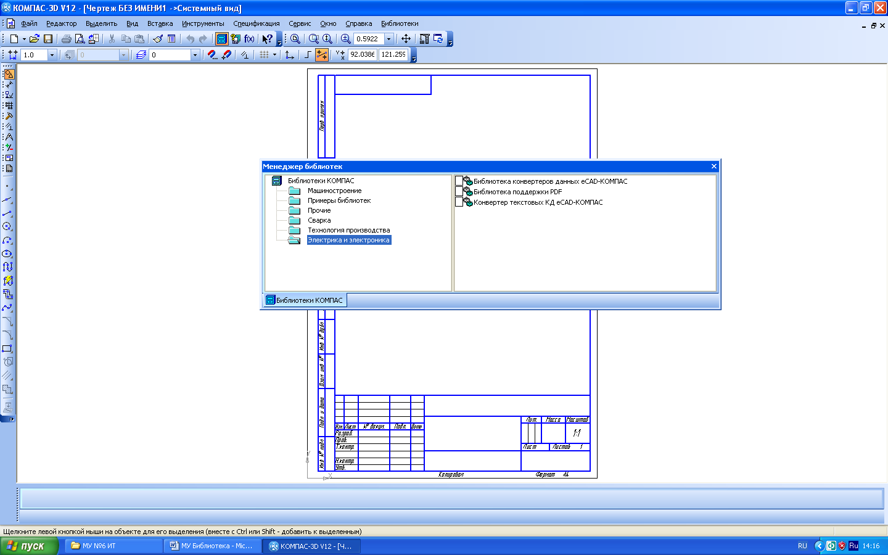Screen dimensions: 888x555
Task: Click the layers manager stacked-sheets icon
Action: 141,55
